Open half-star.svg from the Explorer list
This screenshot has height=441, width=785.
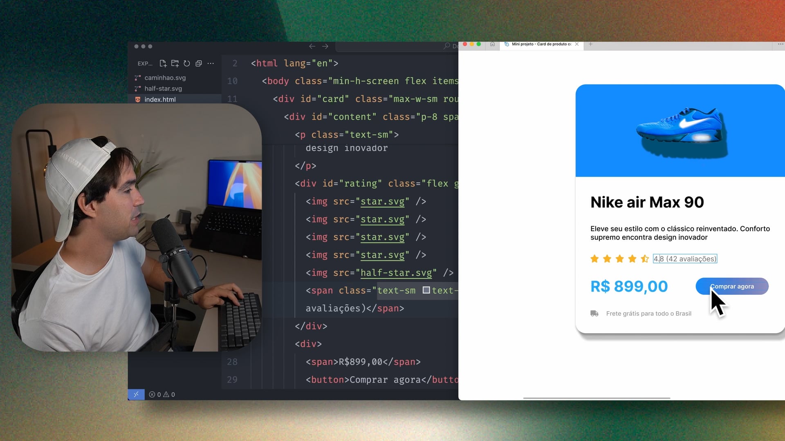point(163,89)
